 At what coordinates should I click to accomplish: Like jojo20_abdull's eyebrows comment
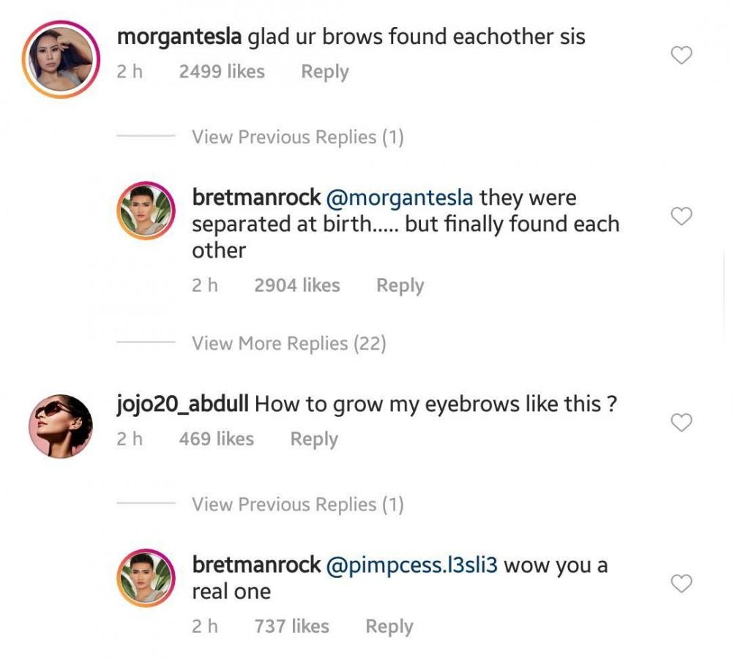pyautogui.click(x=681, y=423)
